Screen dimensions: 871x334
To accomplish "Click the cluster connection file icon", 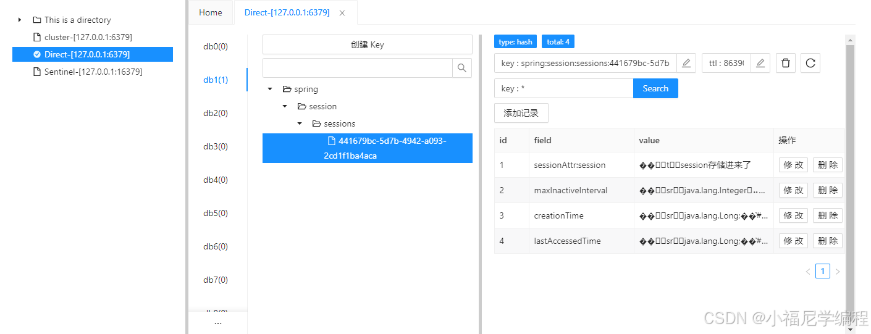I will pyautogui.click(x=37, y=37).
